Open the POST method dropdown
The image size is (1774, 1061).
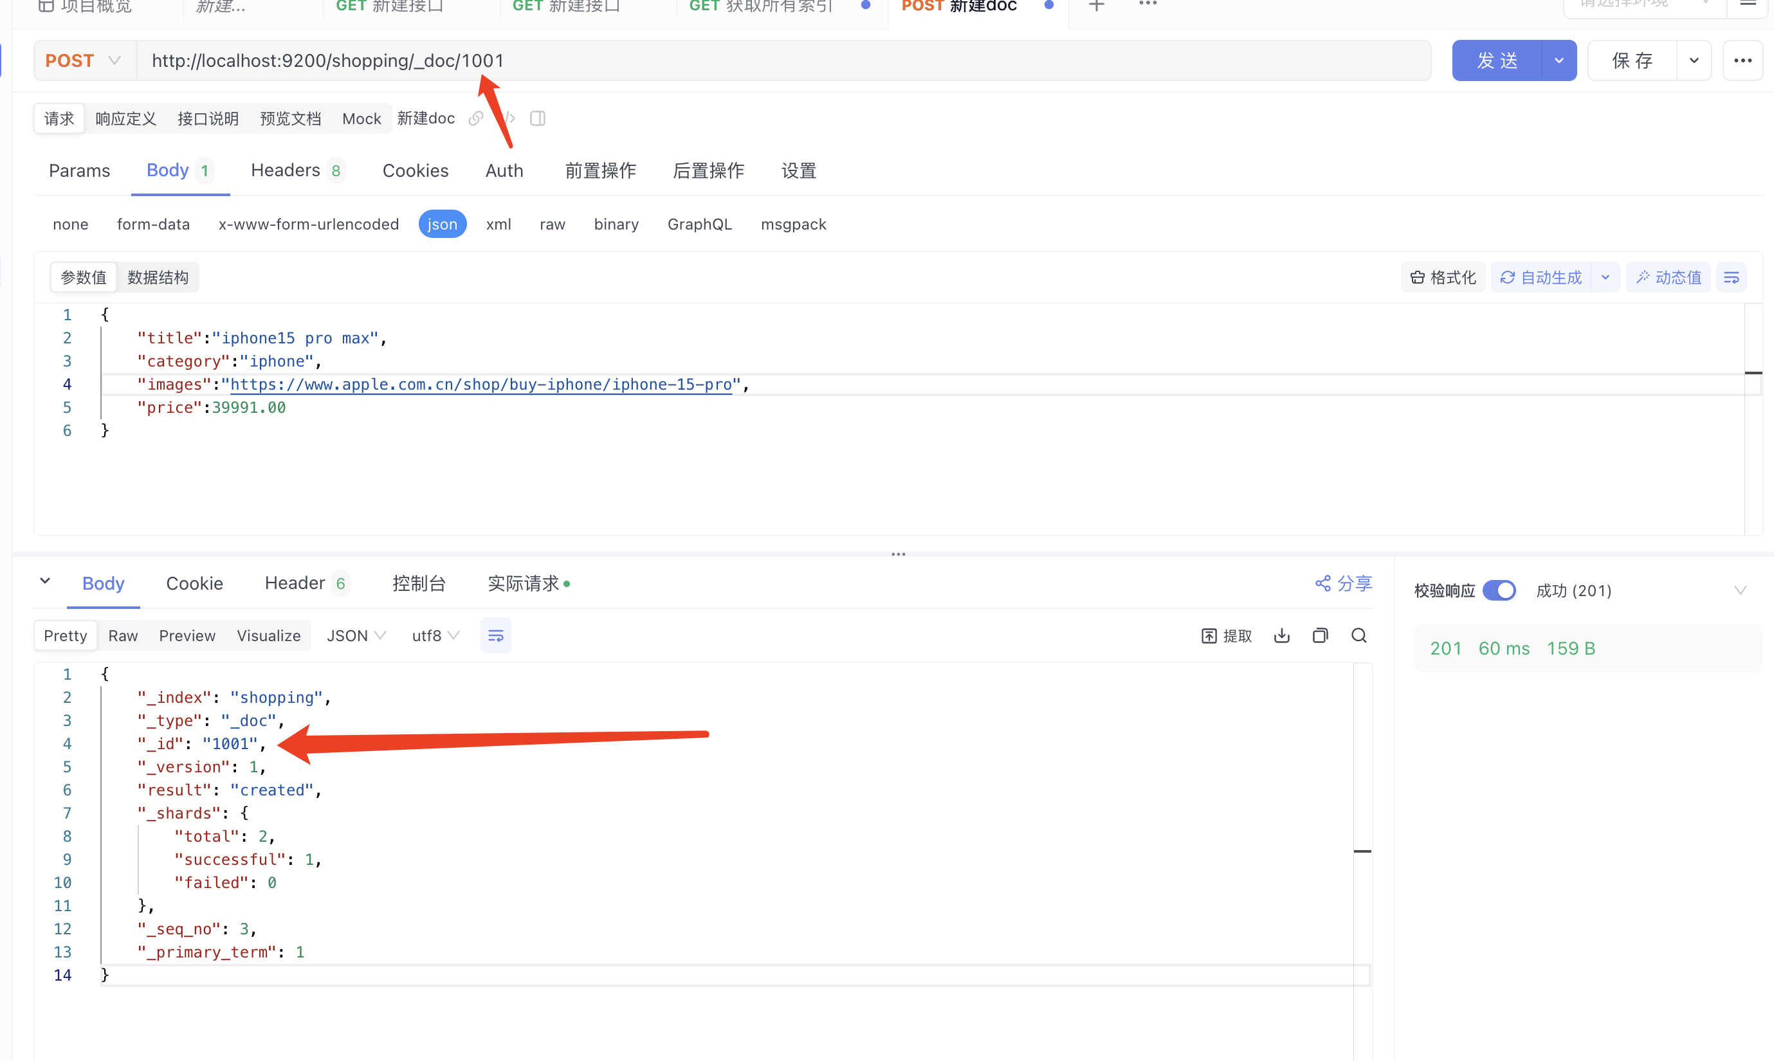pyautogui.click(x=84, y=61)
